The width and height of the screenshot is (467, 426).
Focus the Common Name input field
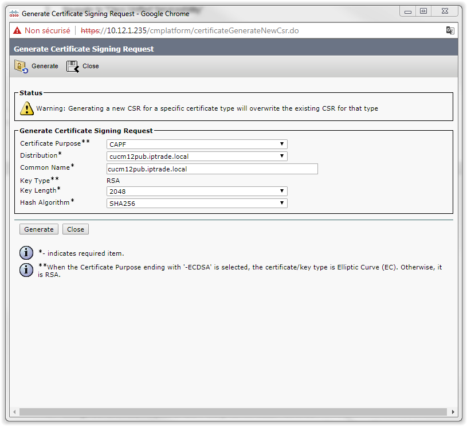click(212, 169)
